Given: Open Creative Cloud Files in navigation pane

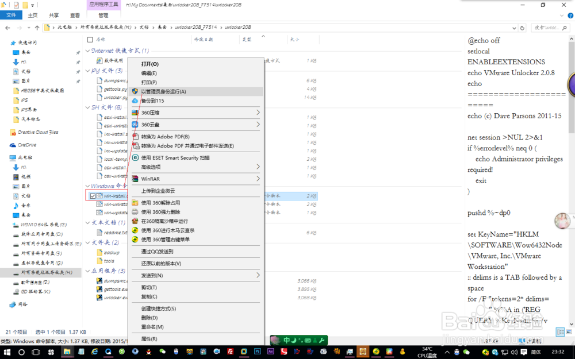Looking at the screenshot, I should click(38, 132).
